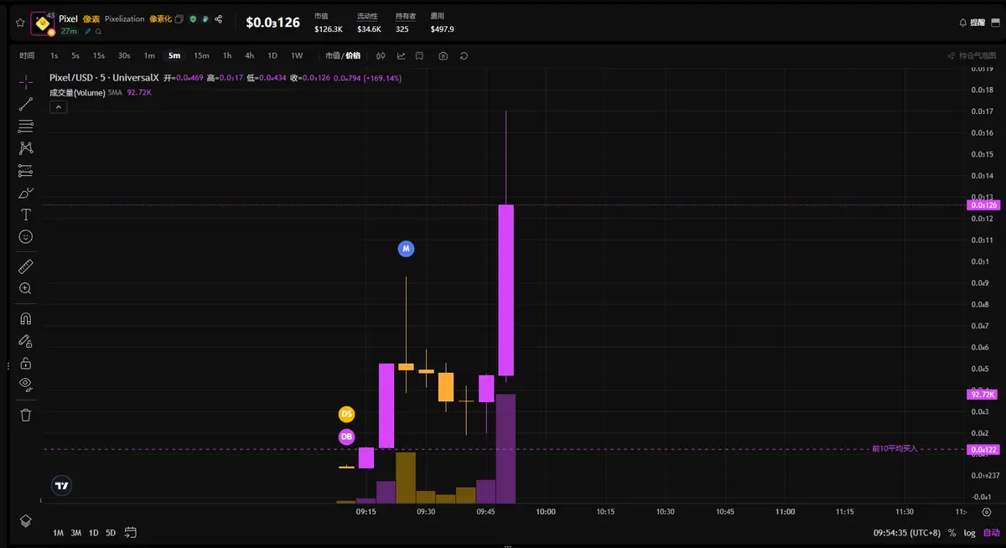Set date range to 1M
The width and height of the screenshot is (1006, 548).
(x=58, y=533)
